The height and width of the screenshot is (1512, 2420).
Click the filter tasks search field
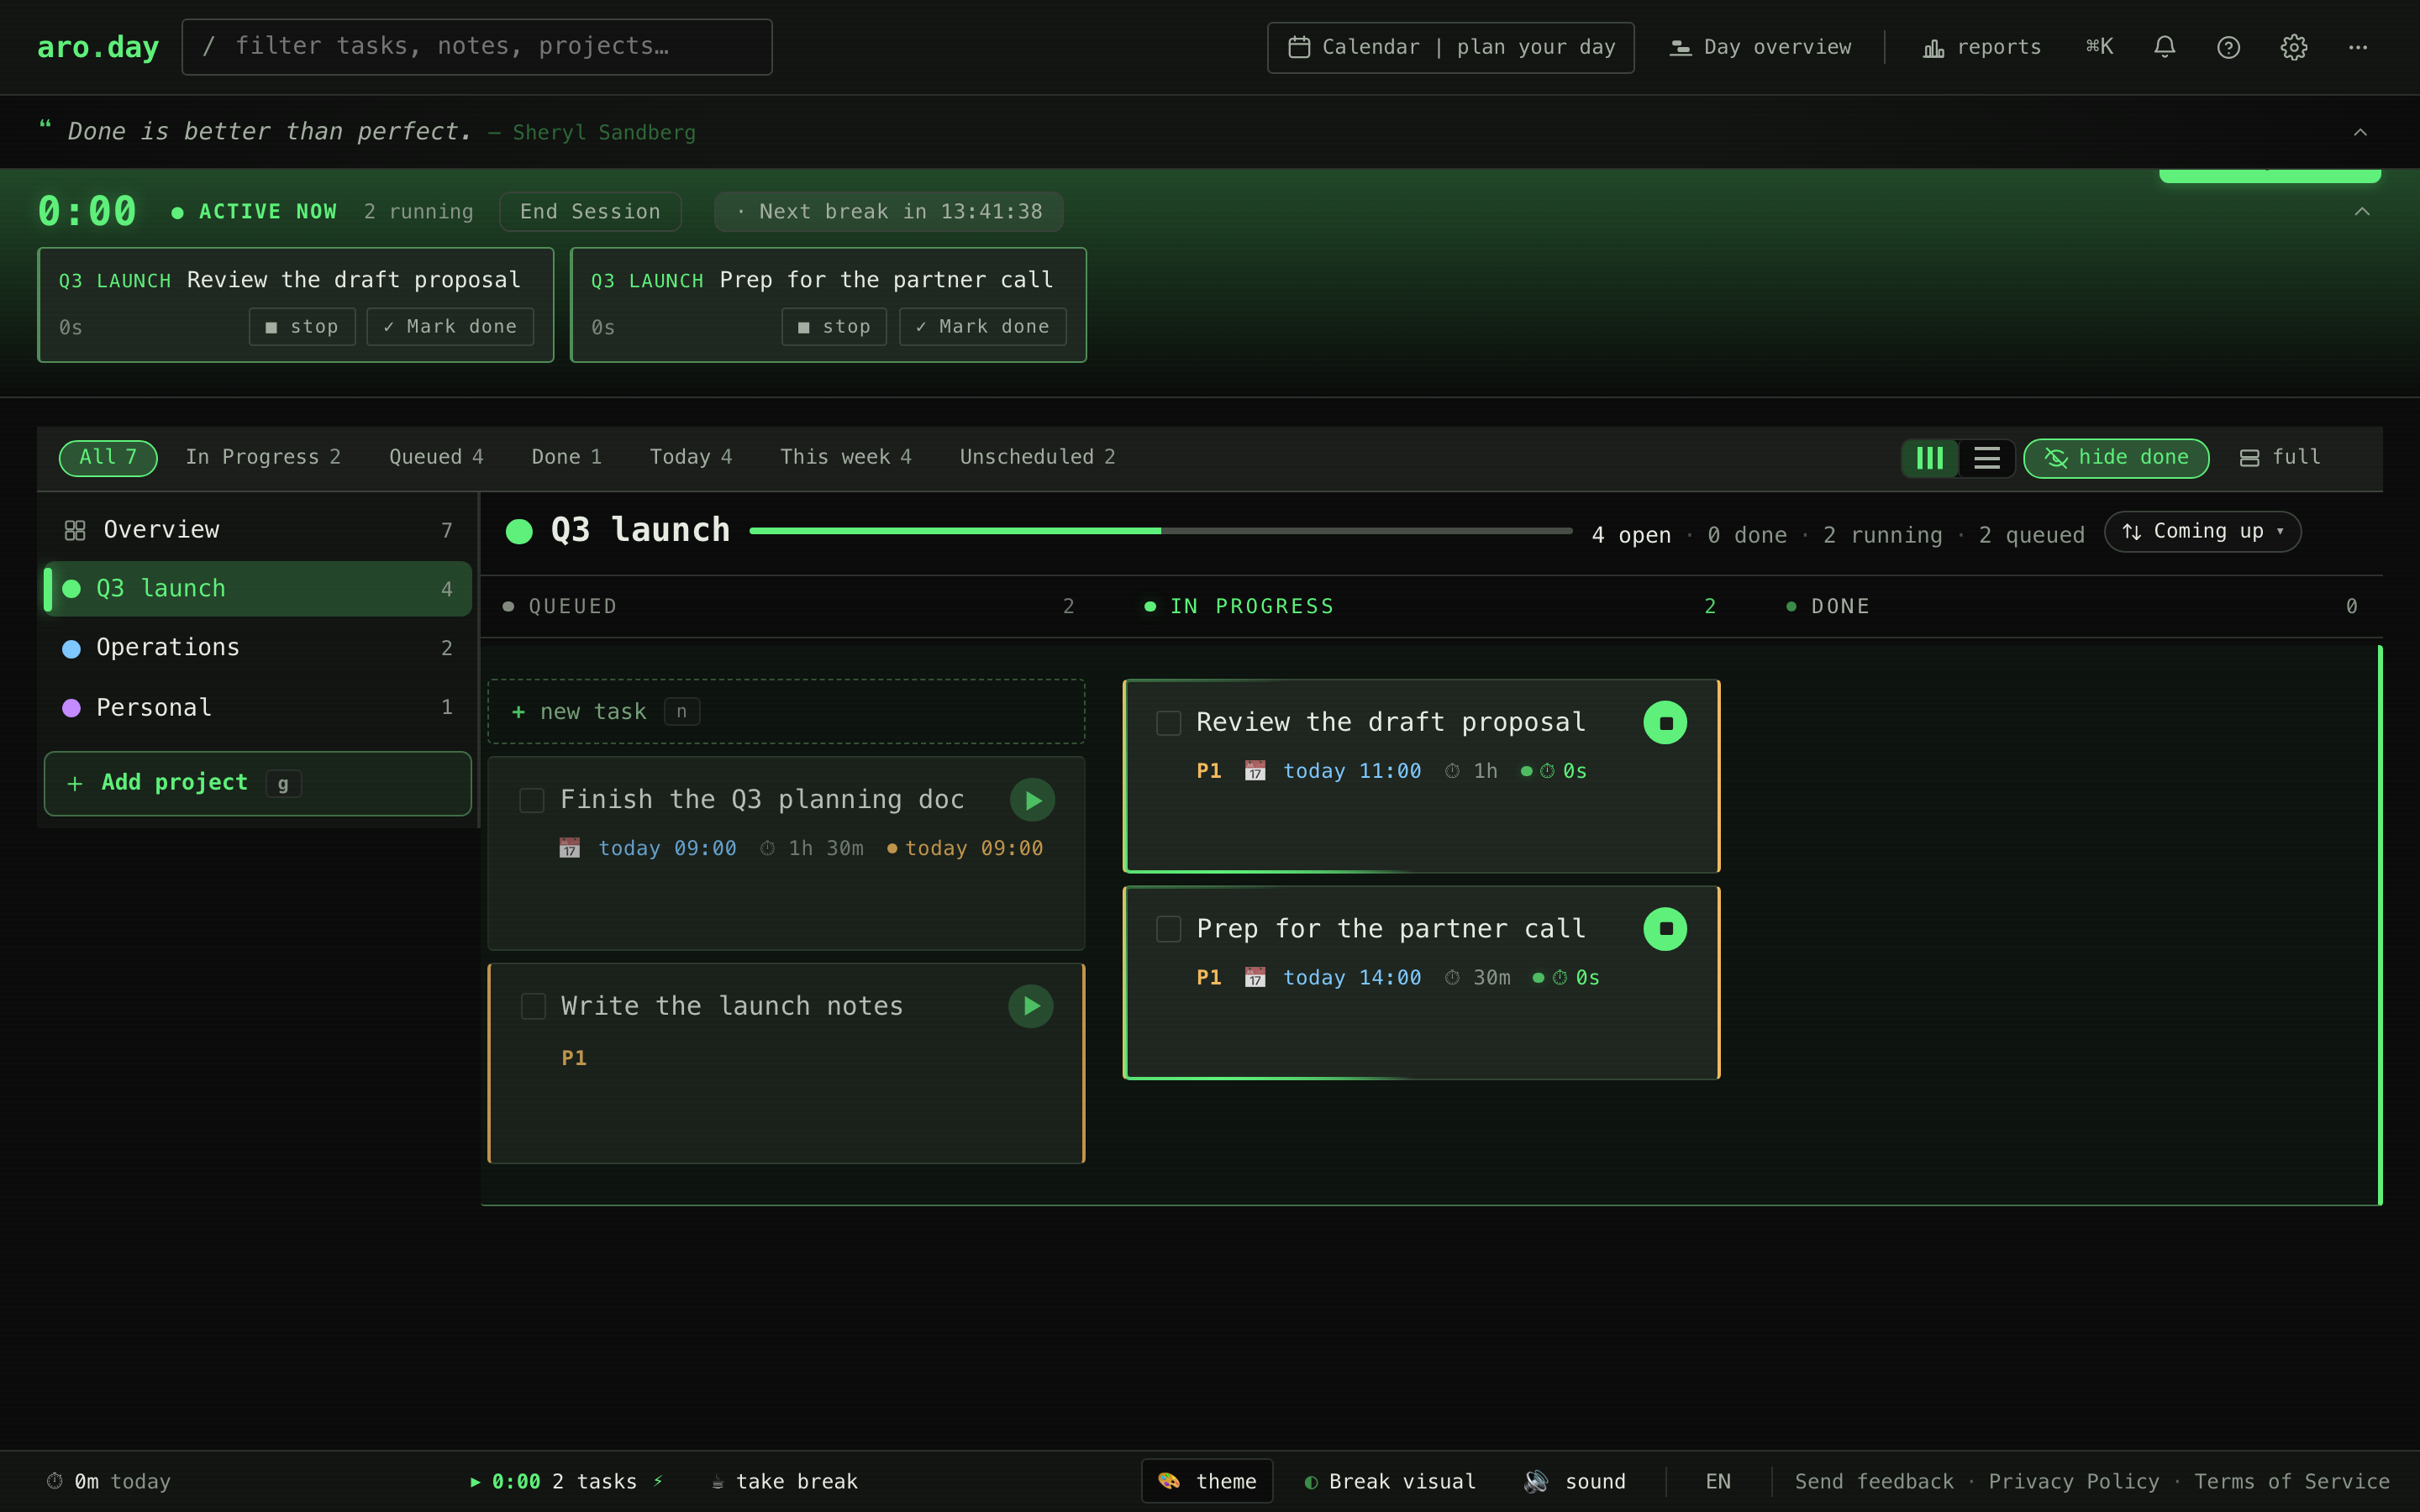pos(477,47)
